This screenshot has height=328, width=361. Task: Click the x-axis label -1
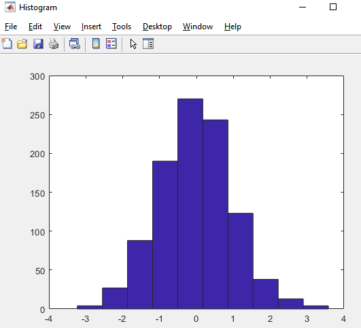159,319
